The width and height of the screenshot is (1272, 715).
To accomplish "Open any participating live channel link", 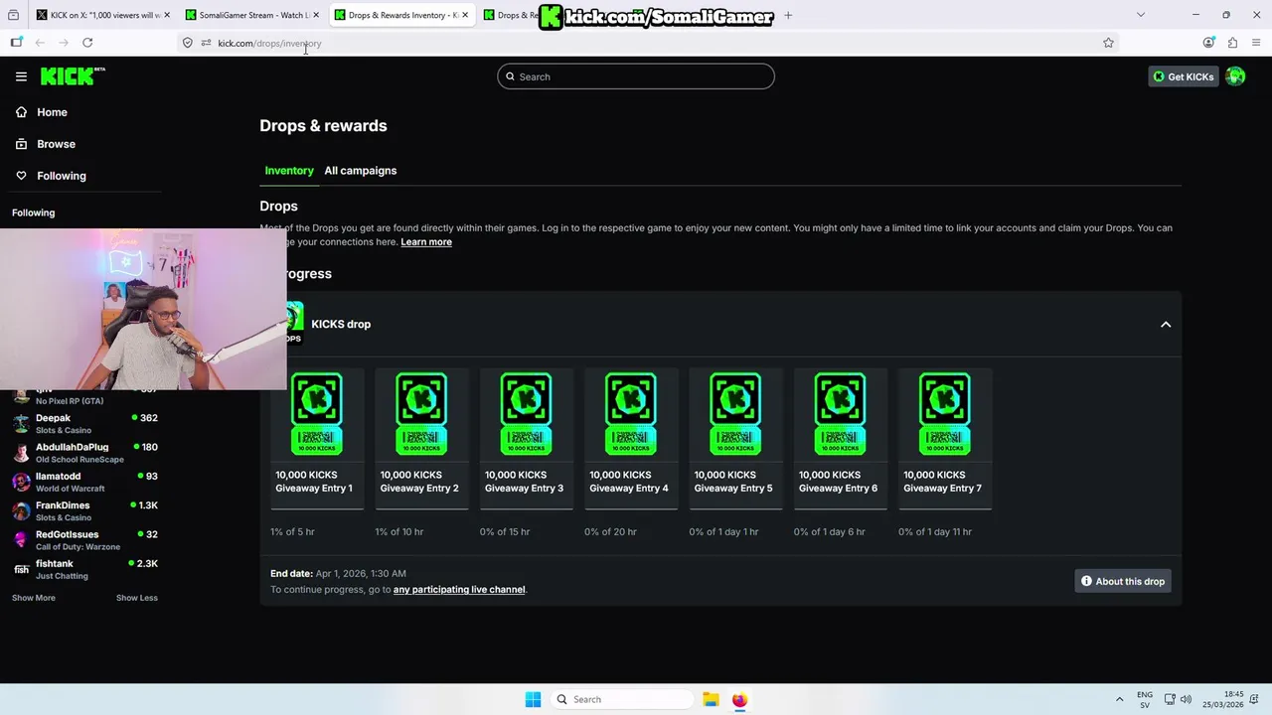I will 459,590.
